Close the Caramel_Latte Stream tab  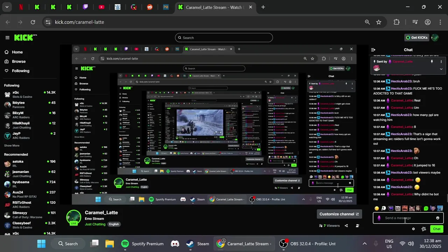[x=250, y=7]
